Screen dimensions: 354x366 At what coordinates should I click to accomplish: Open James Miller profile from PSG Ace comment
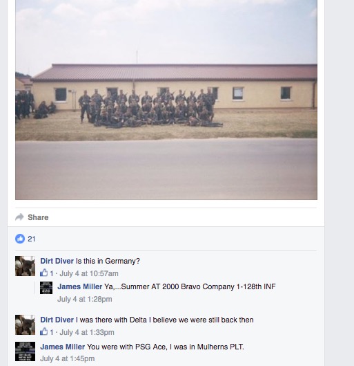click(62, 347)
